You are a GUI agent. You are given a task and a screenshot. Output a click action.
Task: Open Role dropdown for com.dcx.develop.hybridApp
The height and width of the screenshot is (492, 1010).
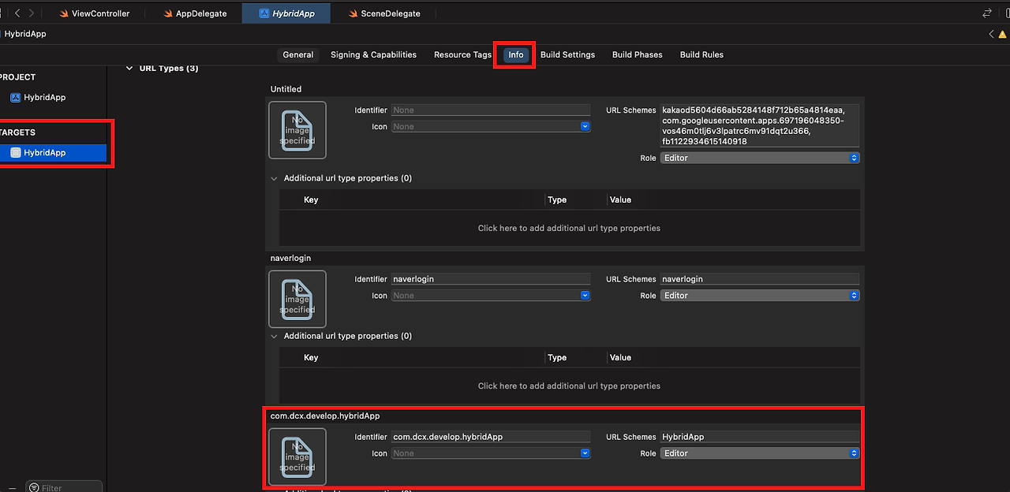[x=759, y=453]
